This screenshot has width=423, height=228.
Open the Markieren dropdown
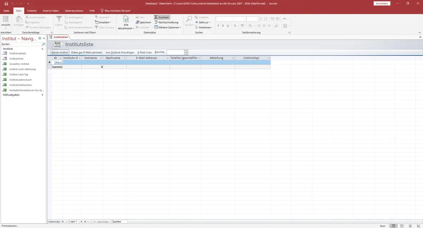coord(204,27)
